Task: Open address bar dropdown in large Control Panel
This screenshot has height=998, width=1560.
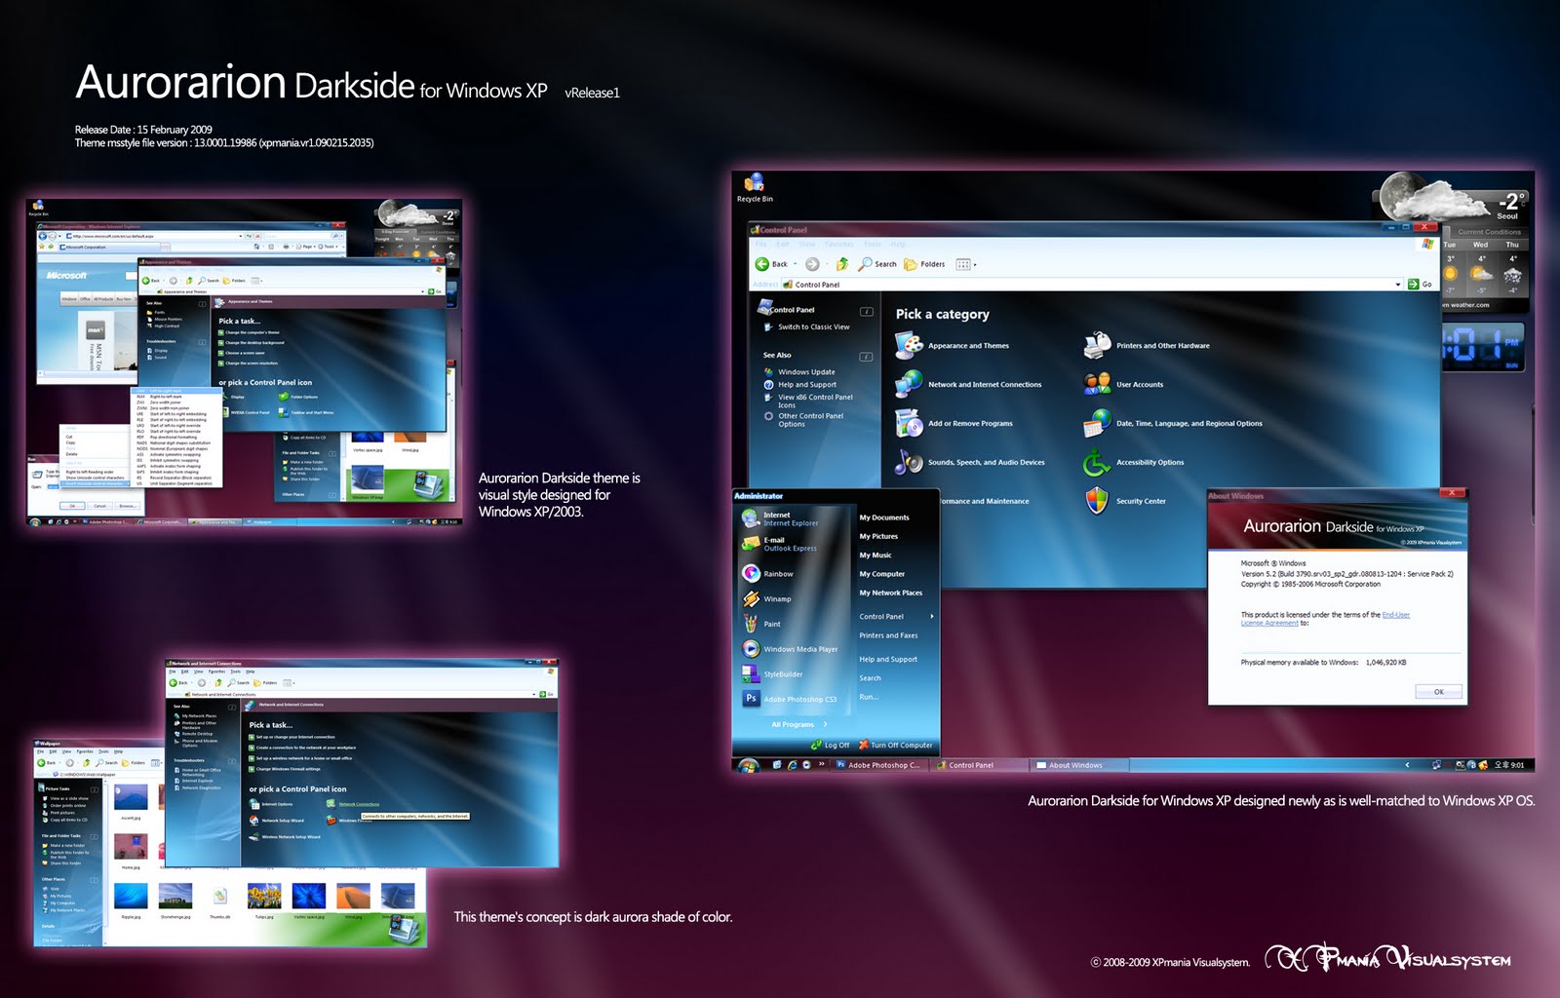Action: (1398, 285)
